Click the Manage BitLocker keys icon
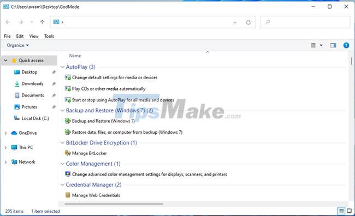This screenshot has width=355, height=216. click(x=68, y=153)
